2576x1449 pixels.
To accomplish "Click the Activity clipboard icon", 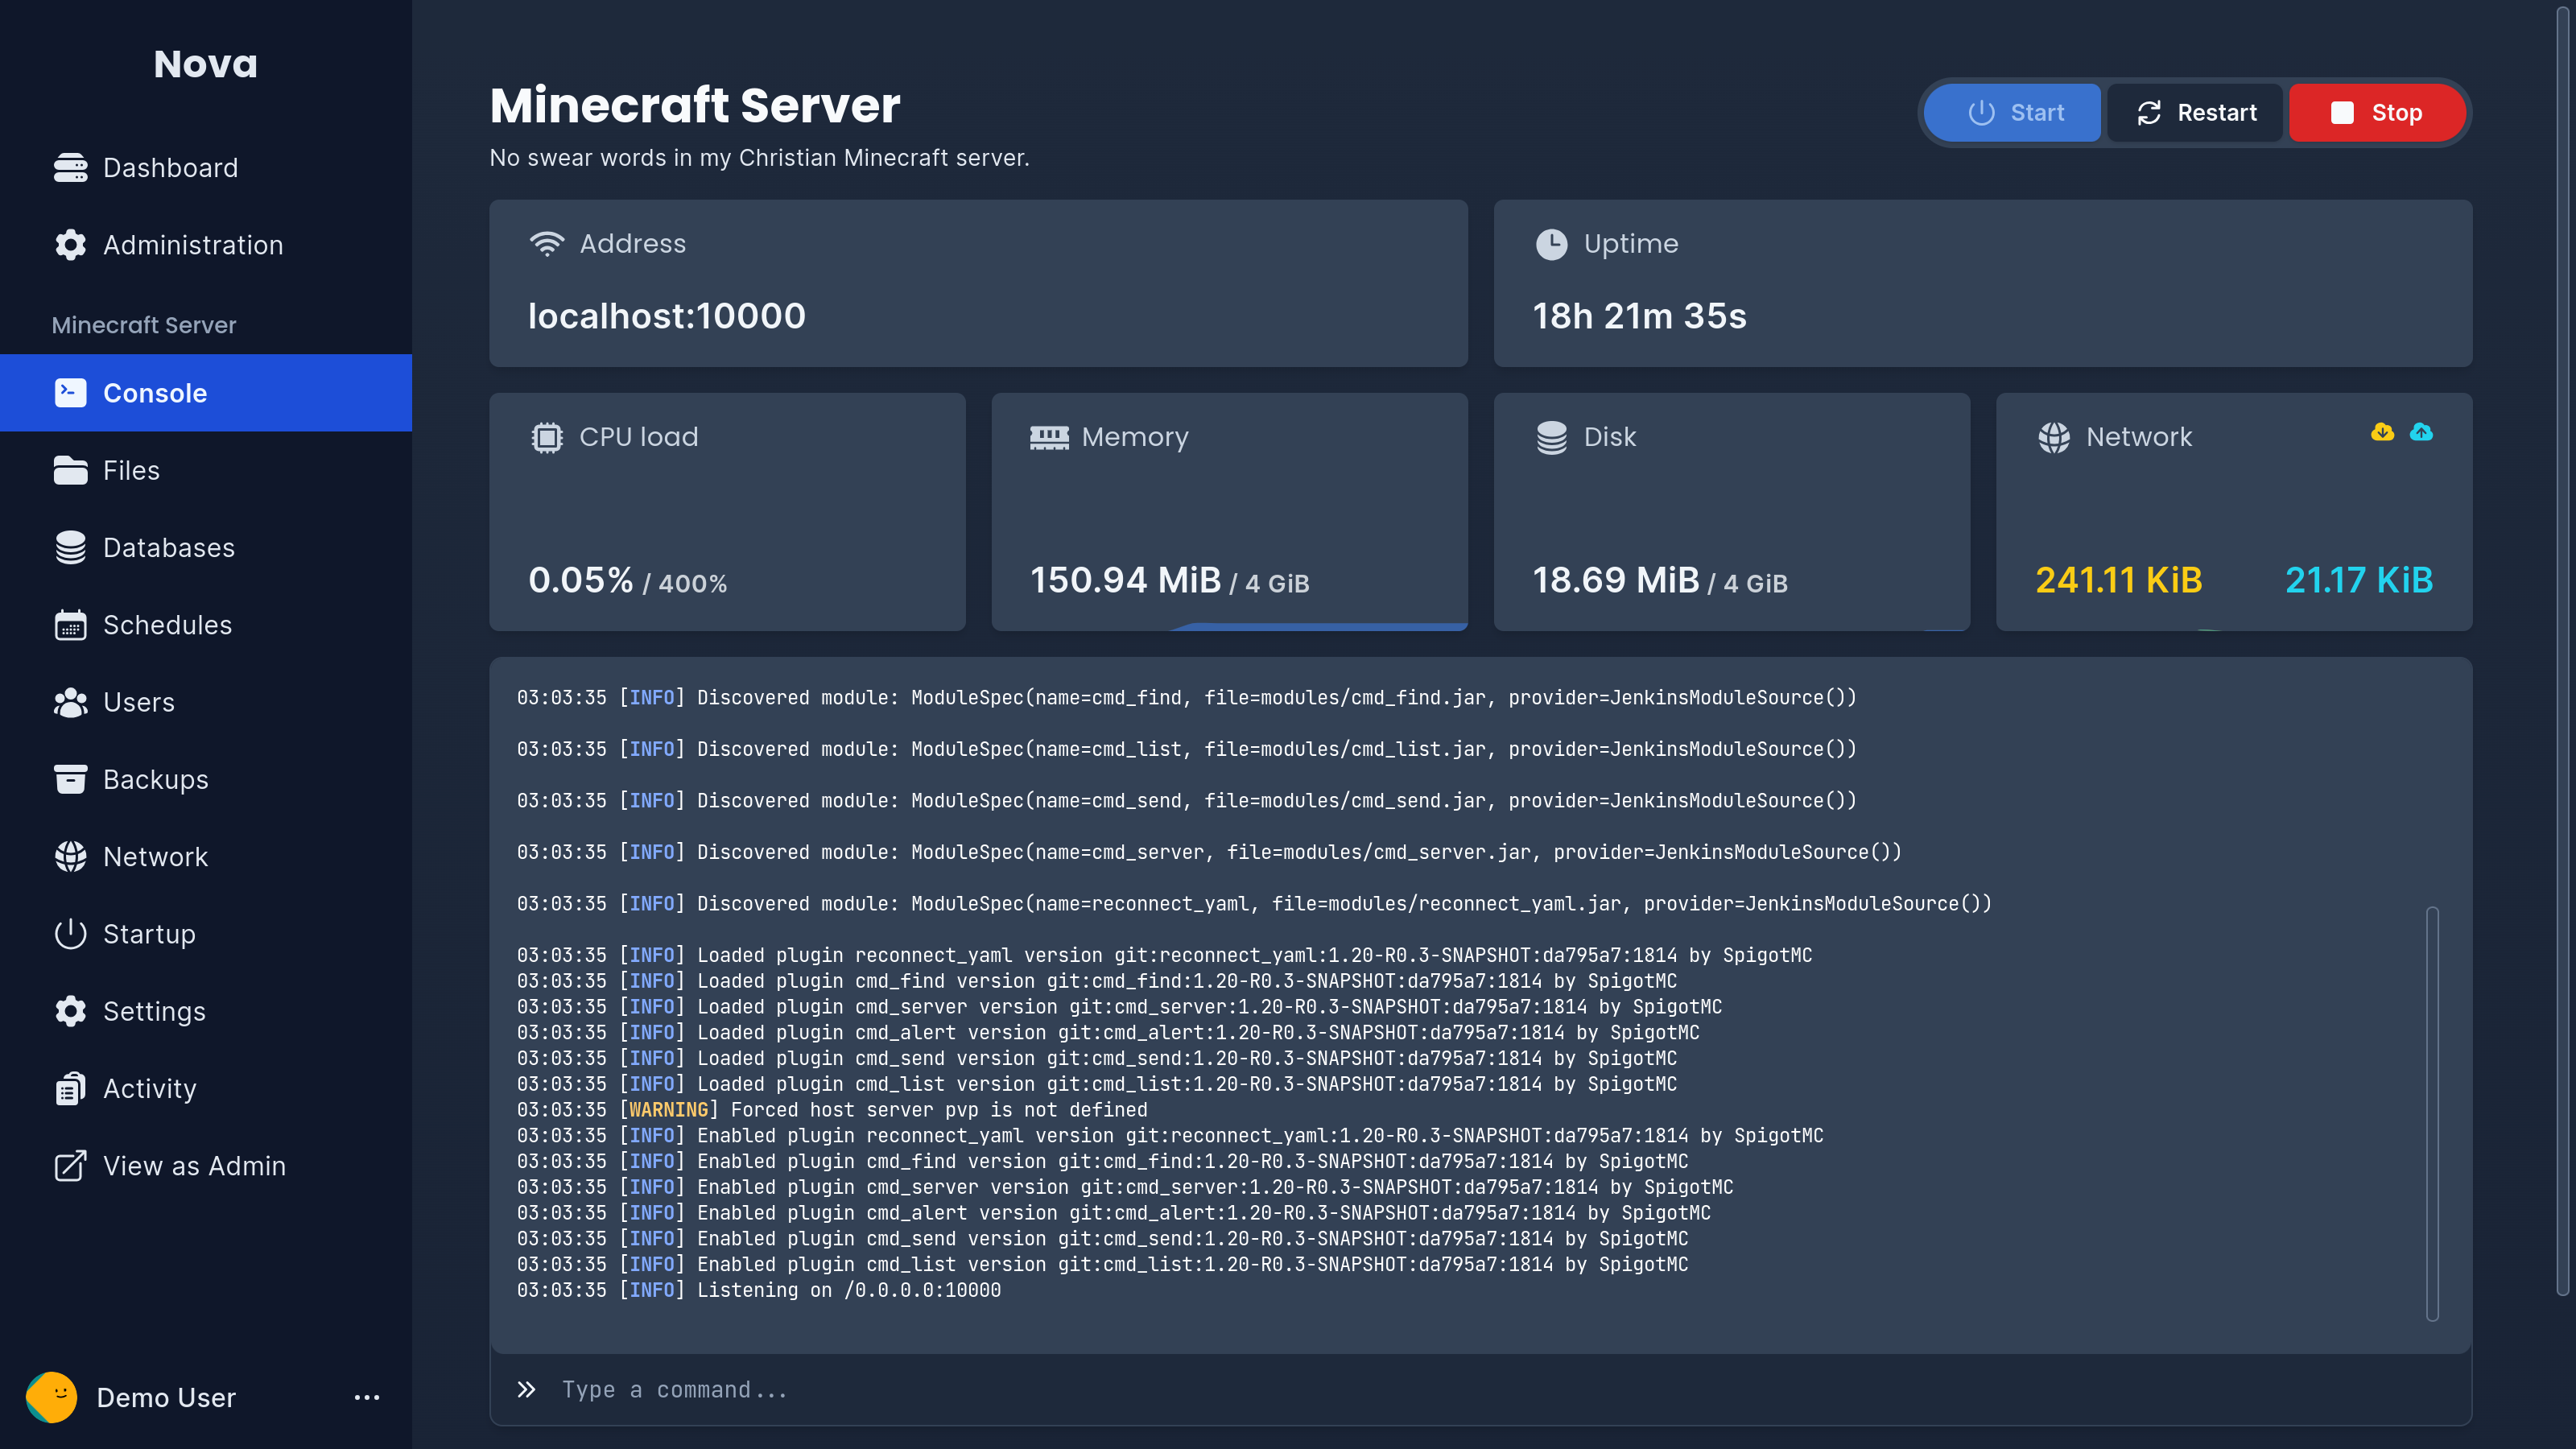I will click(x=70, y=1089).
